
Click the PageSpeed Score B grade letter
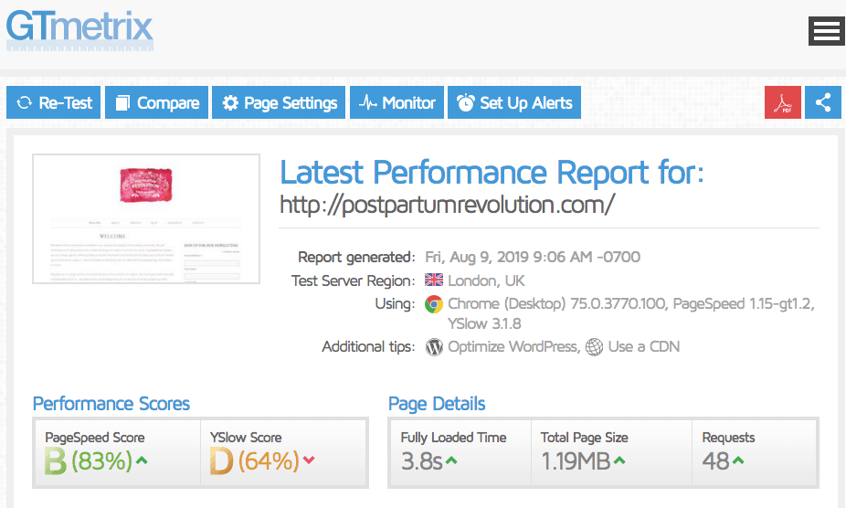click(x=55, y=461)
